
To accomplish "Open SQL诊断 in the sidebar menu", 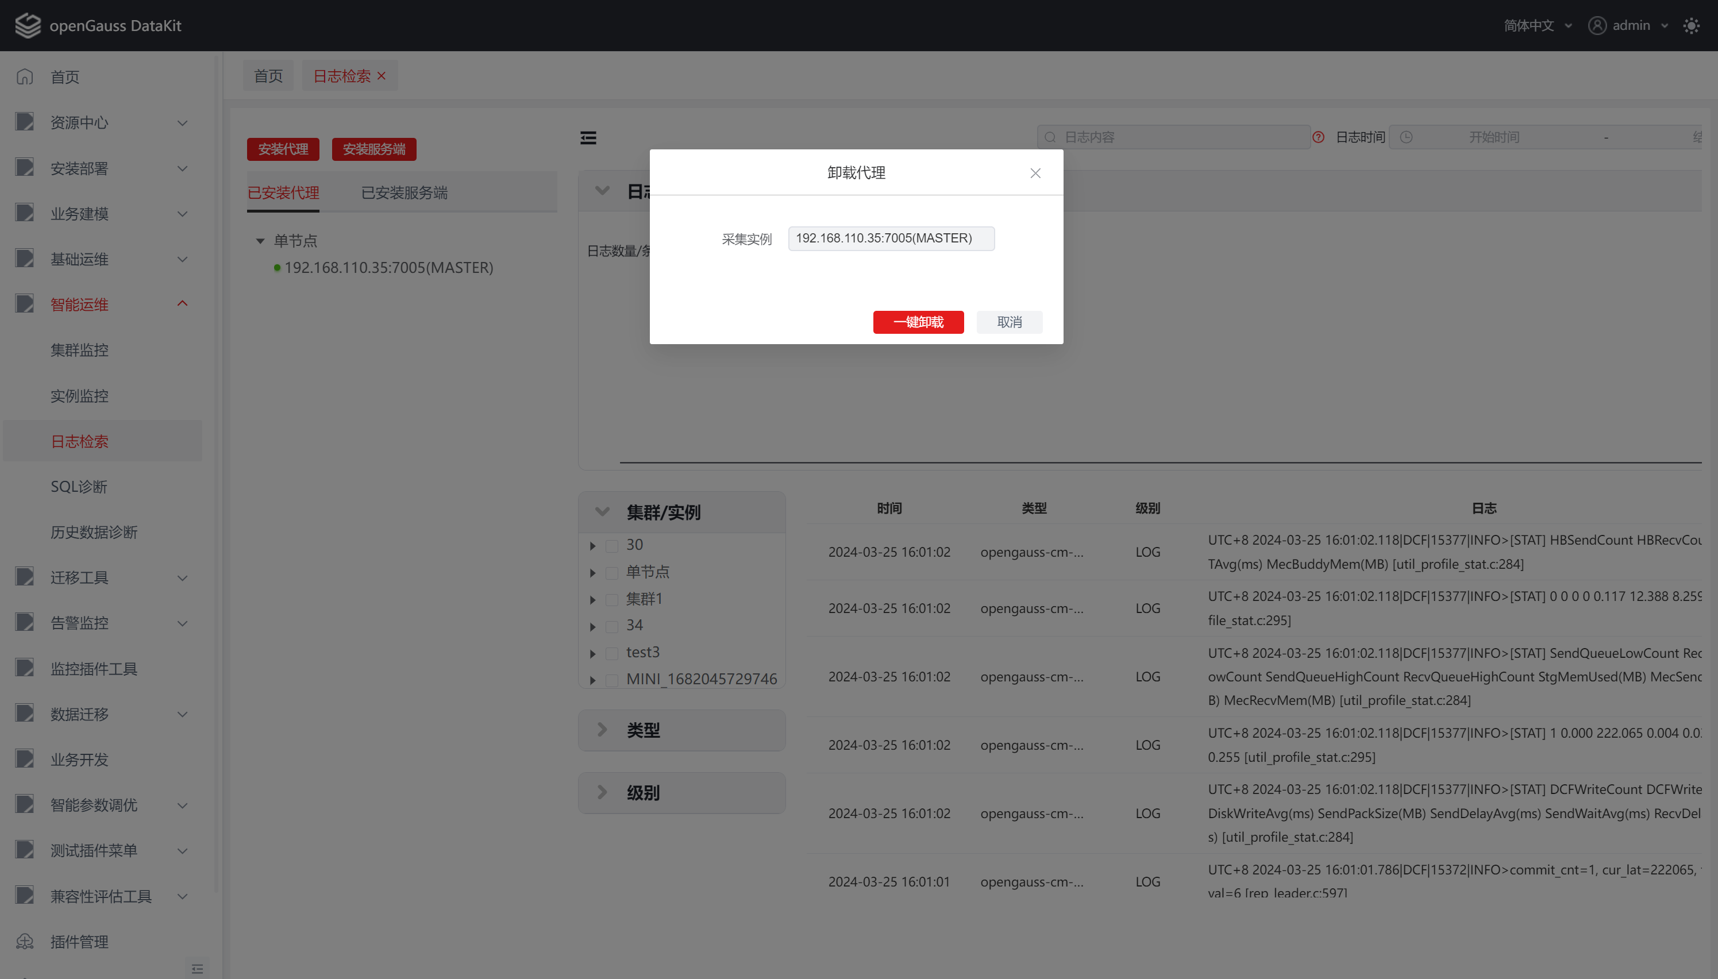I will (79, 486).
